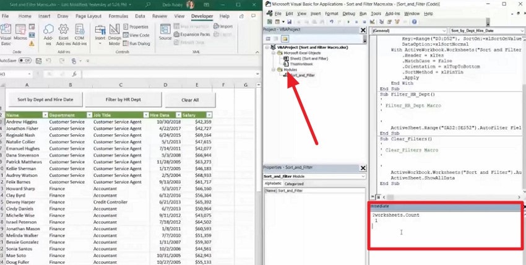This screenshot has height=265, width=526.
Task: Click Toggle Folders icon in Project pane
Action: pos(285,38)
